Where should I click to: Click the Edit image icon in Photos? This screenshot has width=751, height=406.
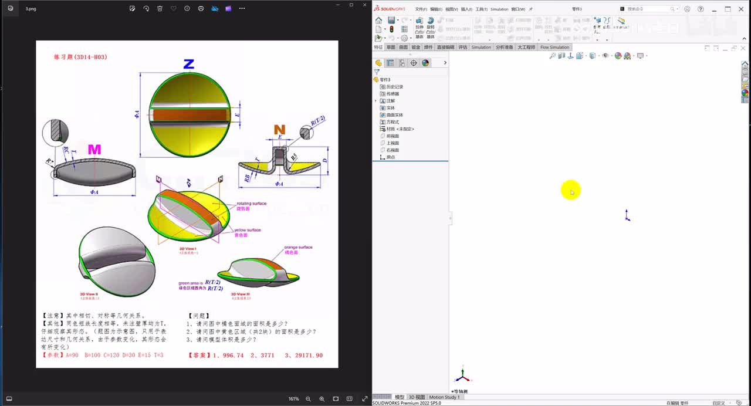click(132, 9)
